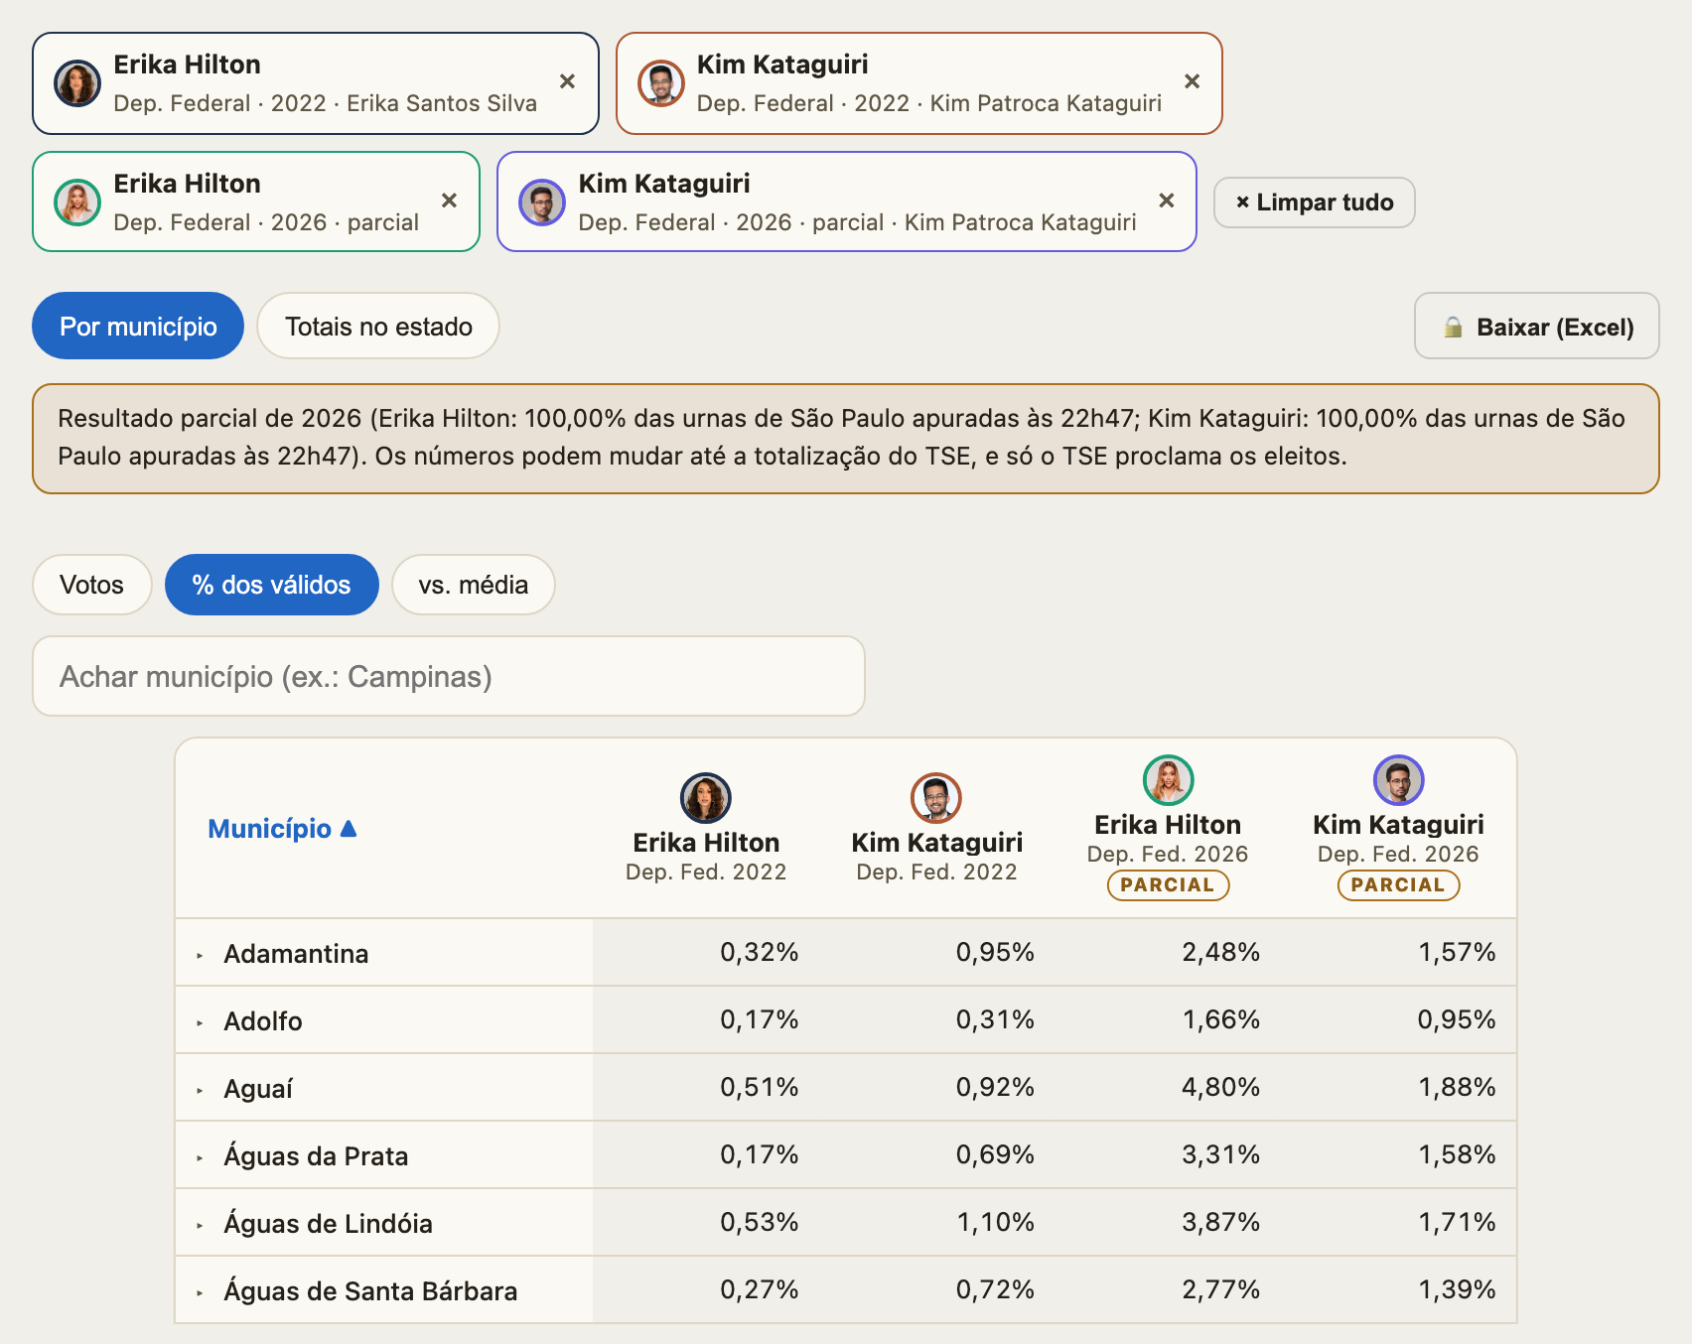Click the PARCIAL badge under Erika Hilton 2026
Viewport: 1692px width, 1344px height.
[x=1169, y=884]
